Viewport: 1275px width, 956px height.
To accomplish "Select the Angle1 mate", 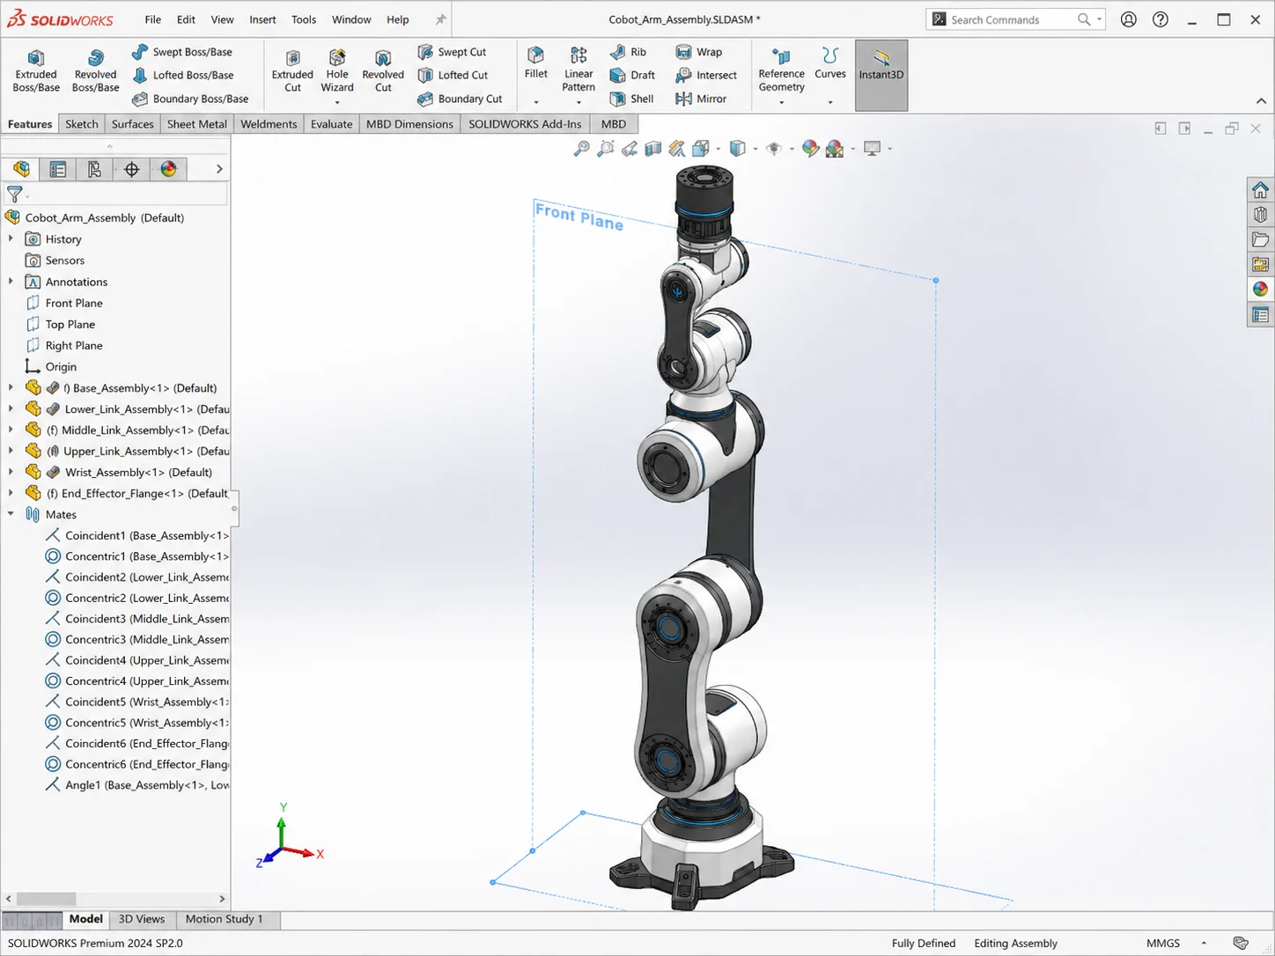I will click(136, 785).
